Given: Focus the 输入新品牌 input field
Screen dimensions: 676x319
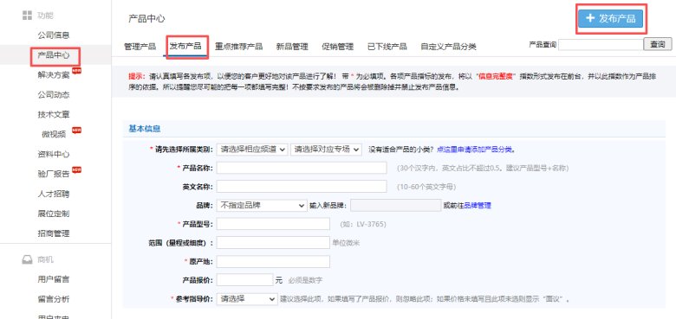Looking at the screenshot, I should point(396,206).
